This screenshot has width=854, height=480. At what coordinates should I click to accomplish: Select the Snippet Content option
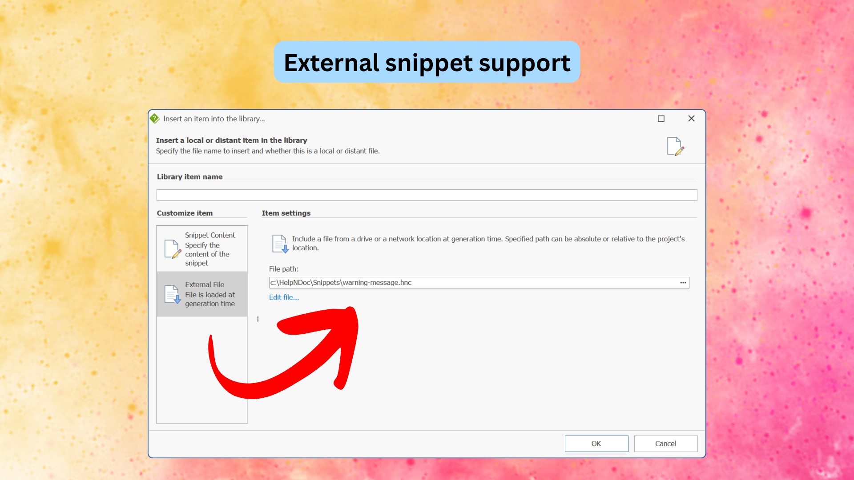pyautogui.click(x=202, y=249)
